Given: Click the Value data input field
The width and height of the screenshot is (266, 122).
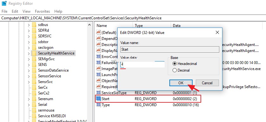Looking at the screenshot, I should click(142, 64).
